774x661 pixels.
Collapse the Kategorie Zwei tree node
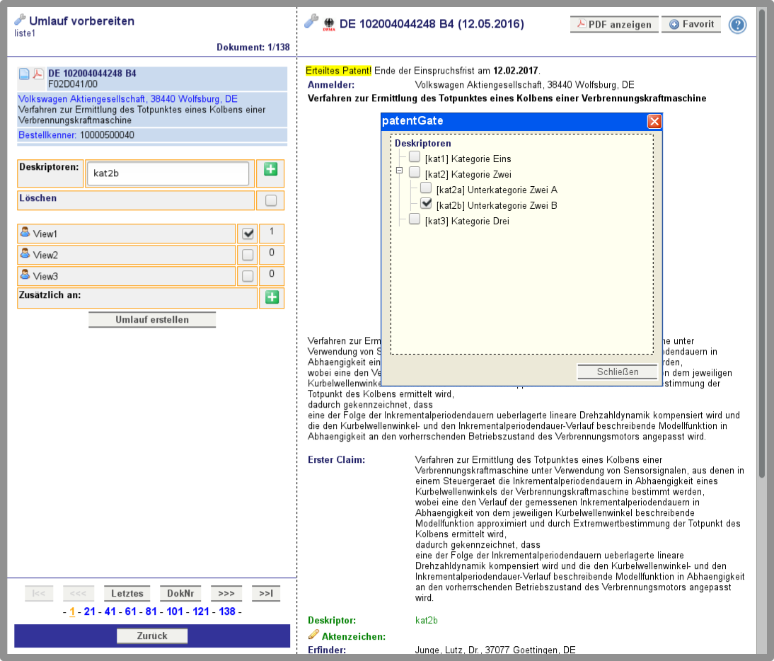pyautogui.click(x=399, y=171)
